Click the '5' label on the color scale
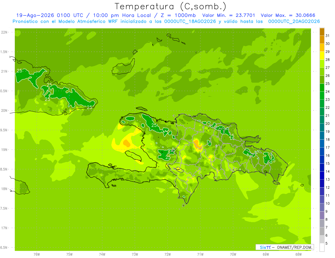This screenshot has width=335, height=258. pos(326,244)
